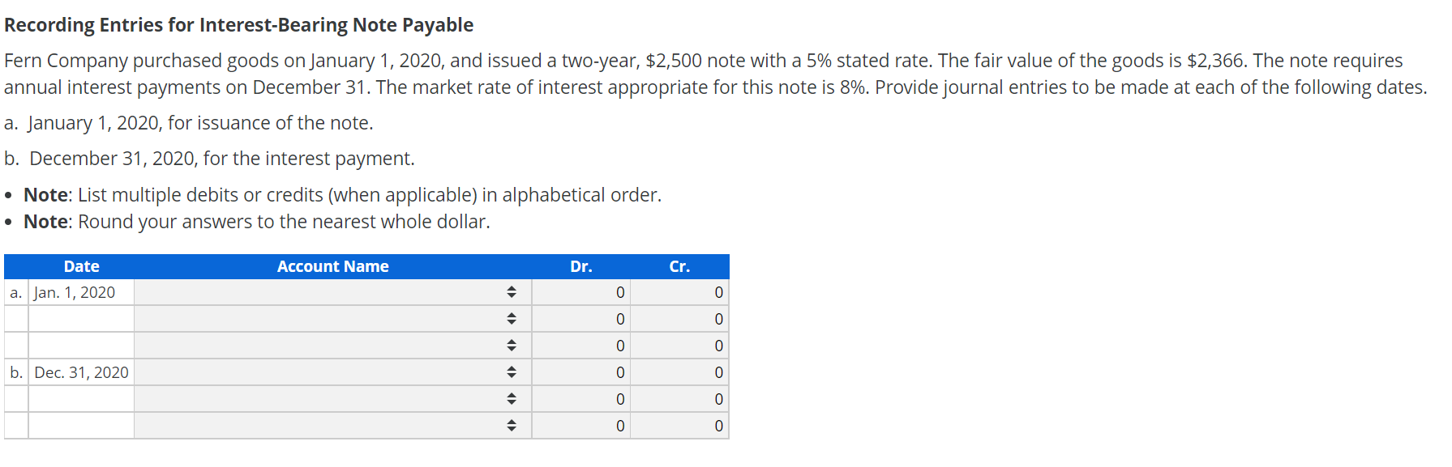
Task: Click the diamond arrow icon on the bottom row
Action: [512, 425]
